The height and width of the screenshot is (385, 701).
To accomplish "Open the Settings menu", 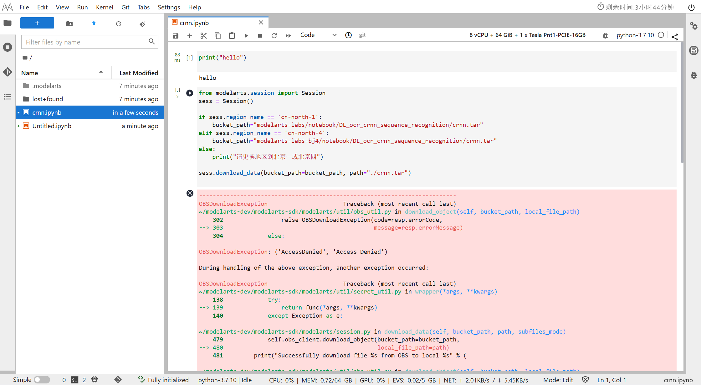I will (169, 7).
